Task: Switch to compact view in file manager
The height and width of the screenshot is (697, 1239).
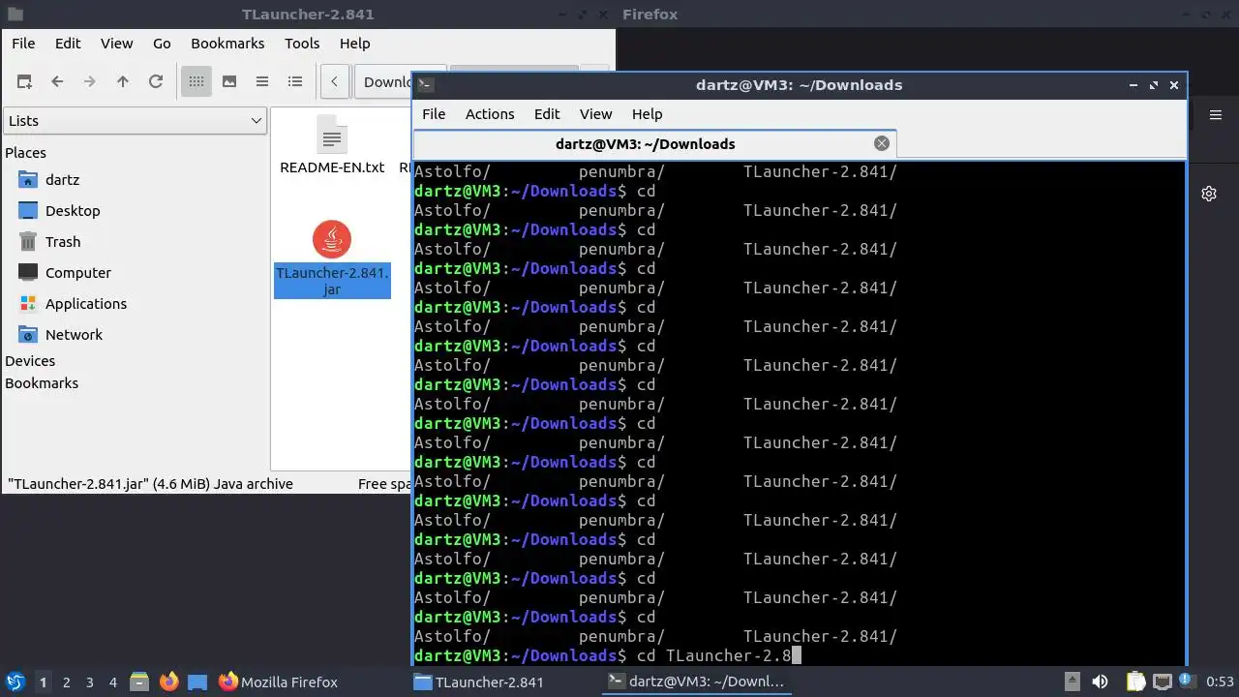Action: pos(262,82)
